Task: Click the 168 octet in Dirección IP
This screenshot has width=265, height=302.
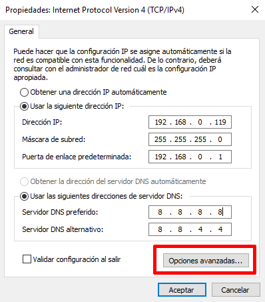Action: pyautogui.click(x=180, y=122)
